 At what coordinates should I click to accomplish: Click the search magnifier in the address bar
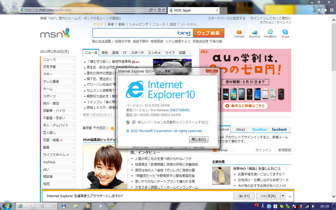coord(151,10)
